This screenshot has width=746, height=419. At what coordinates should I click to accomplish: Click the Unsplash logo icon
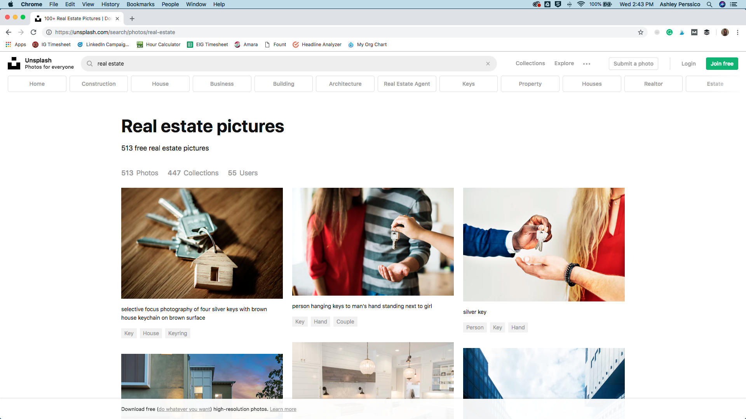13,63
